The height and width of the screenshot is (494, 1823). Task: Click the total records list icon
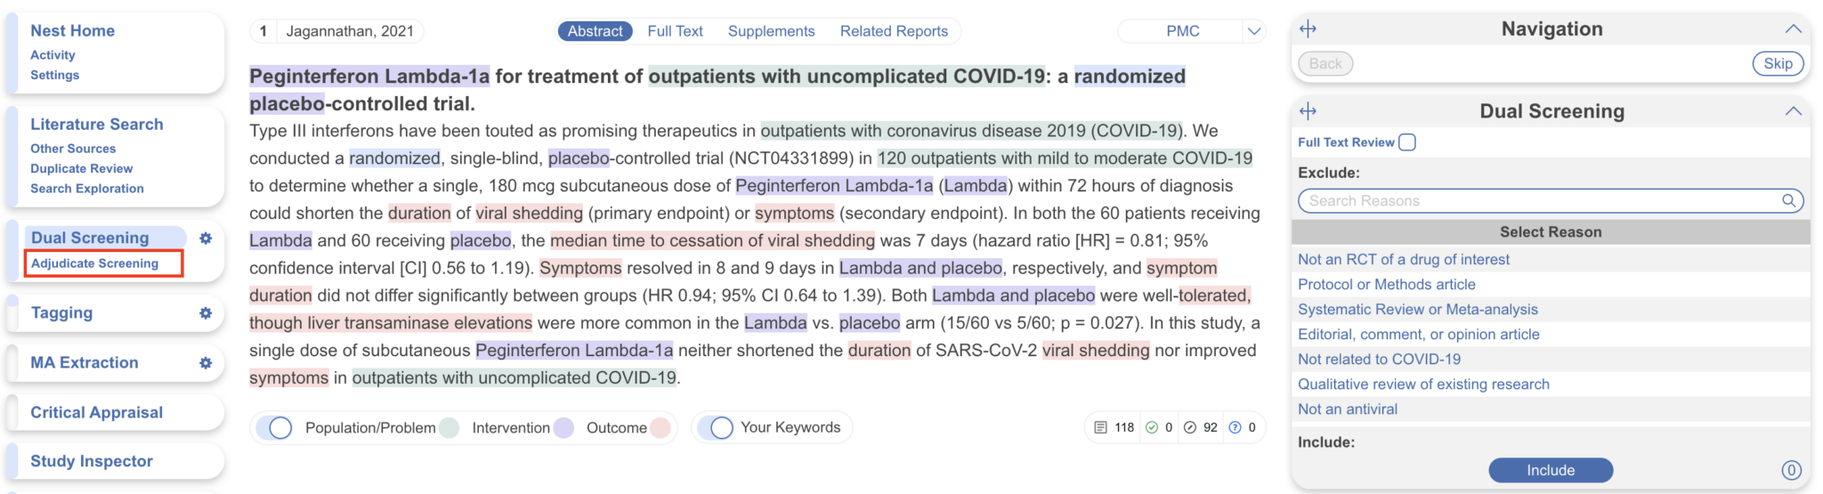point(1100,428)
